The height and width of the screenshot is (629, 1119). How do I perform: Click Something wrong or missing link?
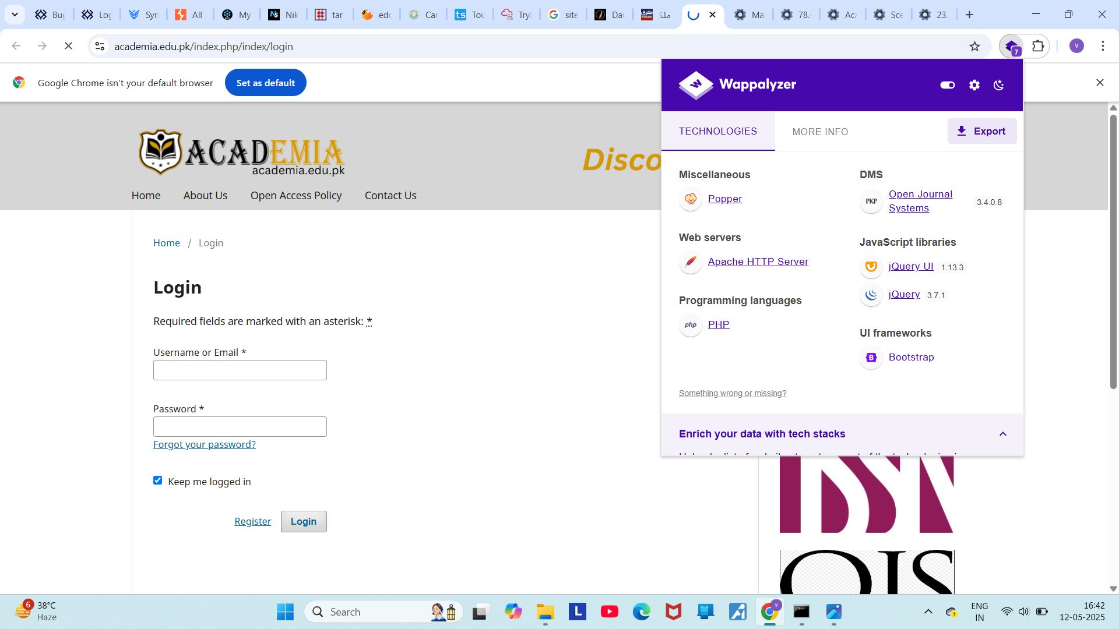click(733, 393)
